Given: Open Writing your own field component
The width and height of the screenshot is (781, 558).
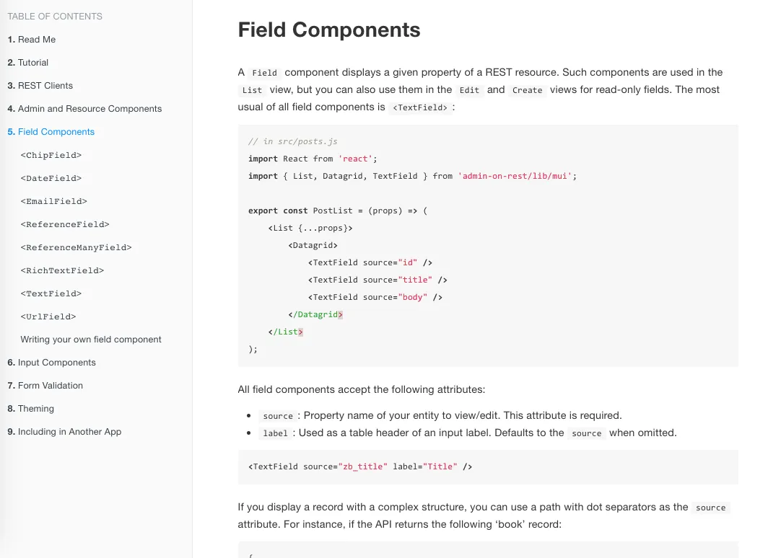Looking at the screenshot, I should point(90,340).
